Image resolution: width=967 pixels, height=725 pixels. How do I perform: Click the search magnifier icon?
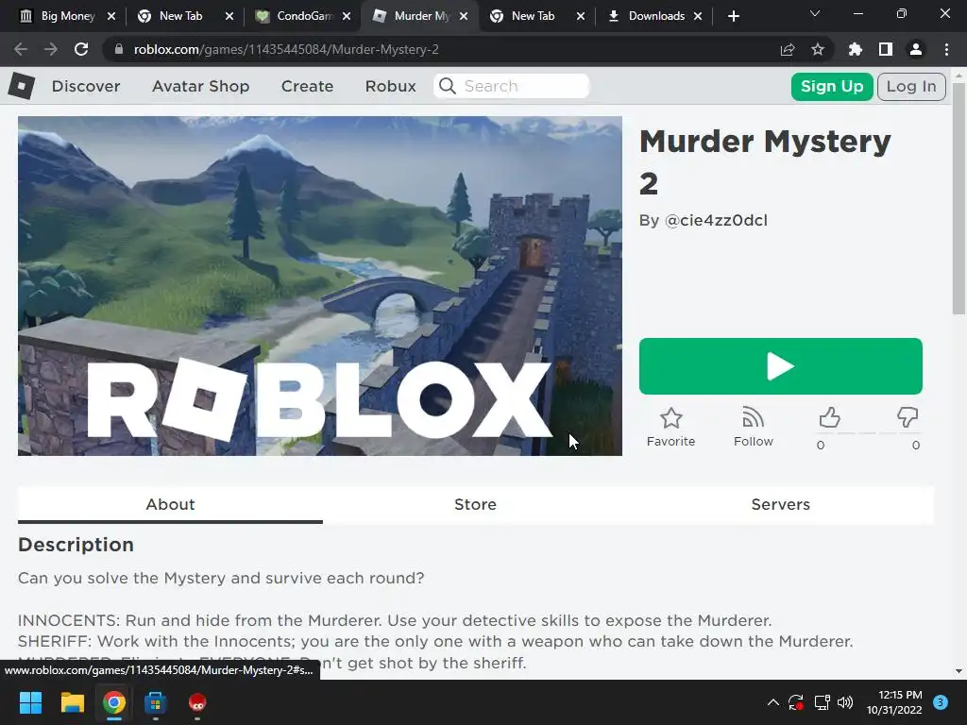(448, 86)
